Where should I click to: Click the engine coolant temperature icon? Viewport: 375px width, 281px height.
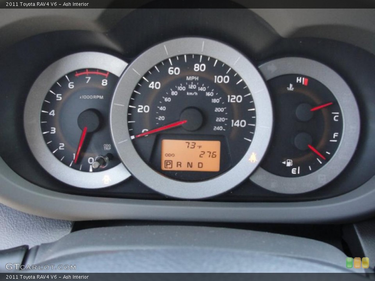pos(290,87)
